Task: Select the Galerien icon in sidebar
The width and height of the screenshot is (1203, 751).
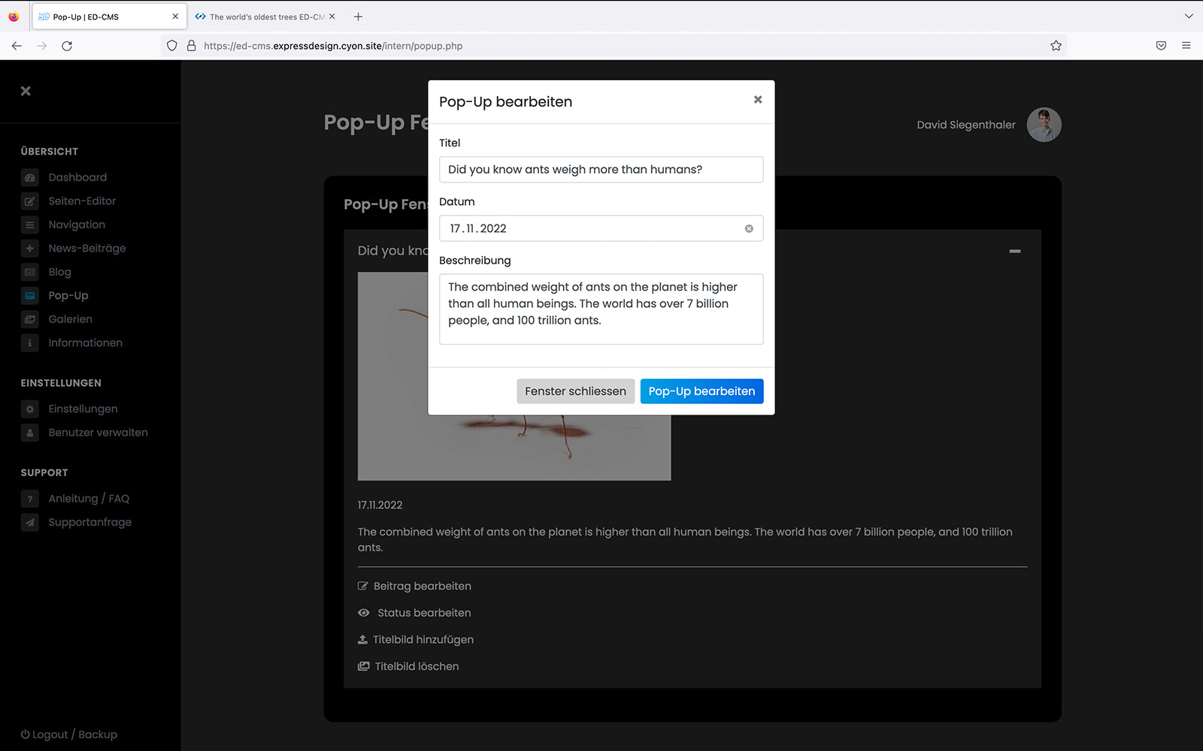Action: [x=30, y=319]
